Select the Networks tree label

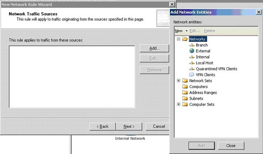pos(198,39)
